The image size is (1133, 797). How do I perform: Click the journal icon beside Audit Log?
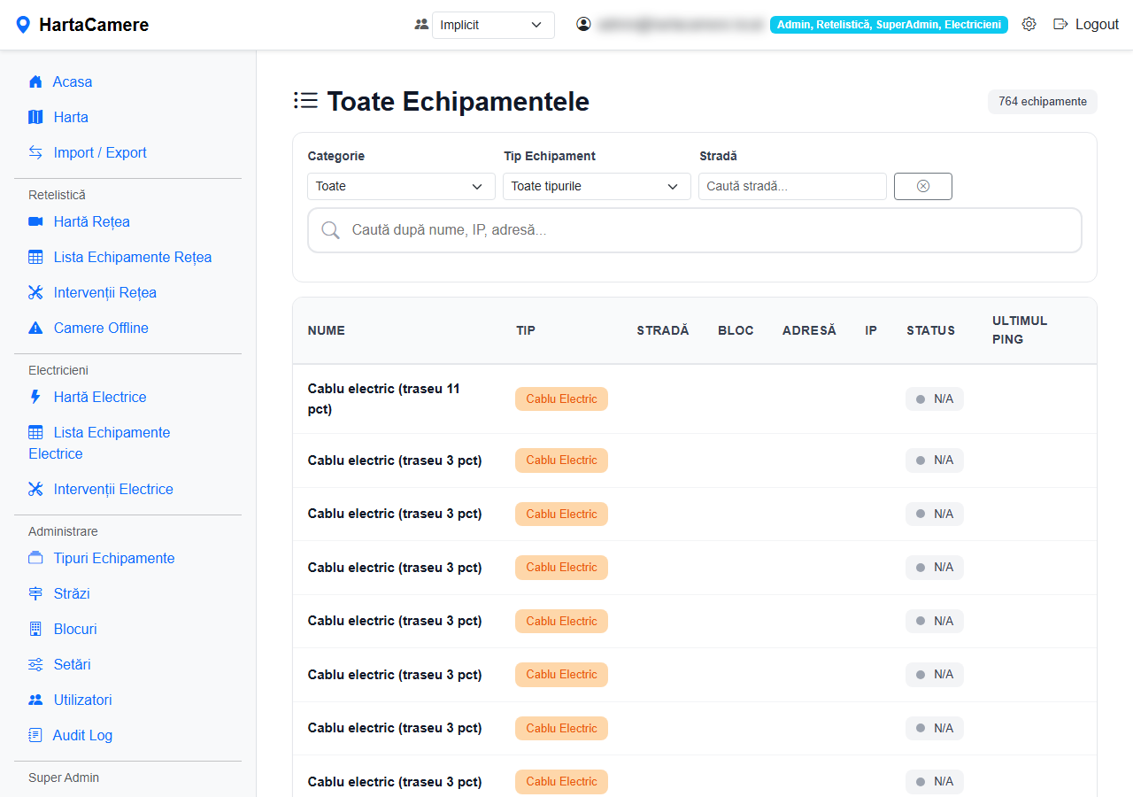tap(35, 735)
